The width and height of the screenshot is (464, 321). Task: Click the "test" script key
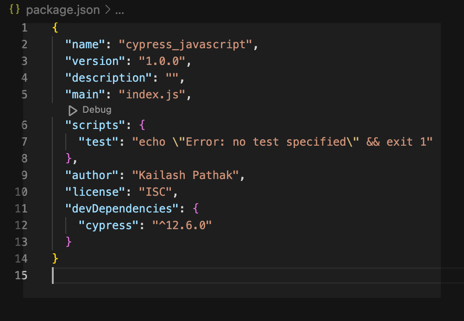click(x=99, y=141)
